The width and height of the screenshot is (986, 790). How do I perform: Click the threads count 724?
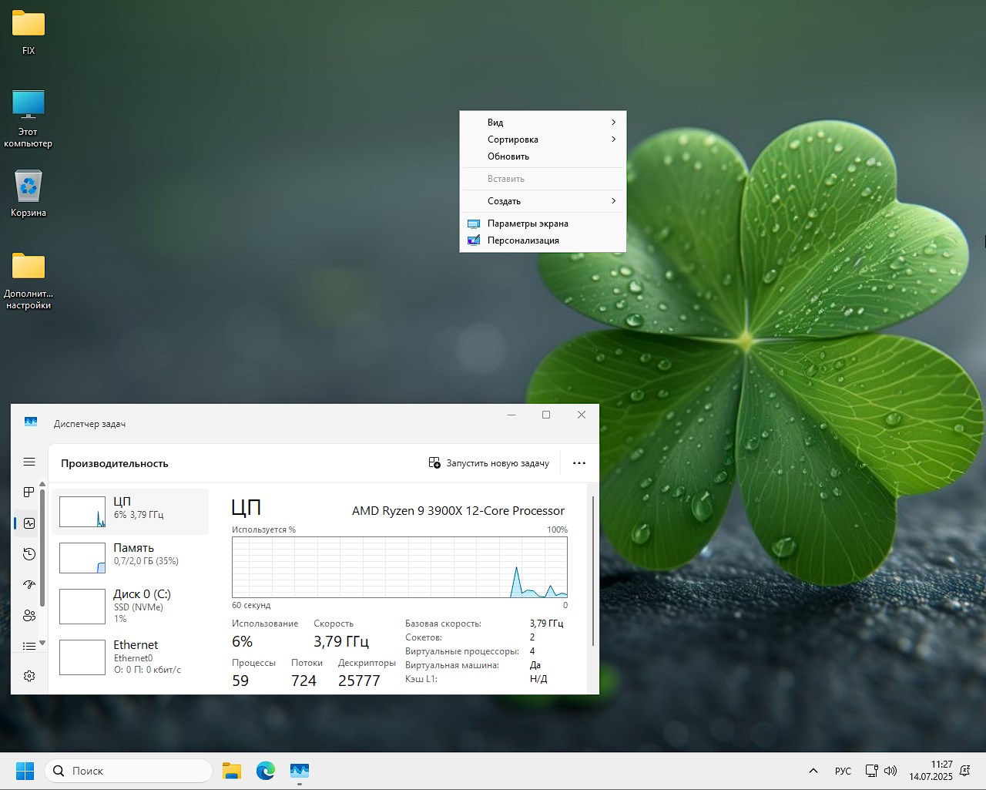pyautogui.click(x=304, y=681)
